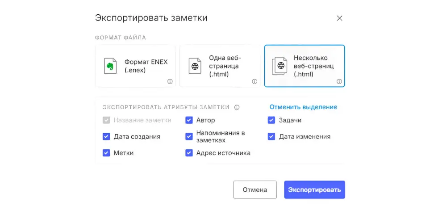Click info icon beside Экспортировать атрибуты заметки
Viewport: 438px width, 207px height.
[x=237, y=107]
